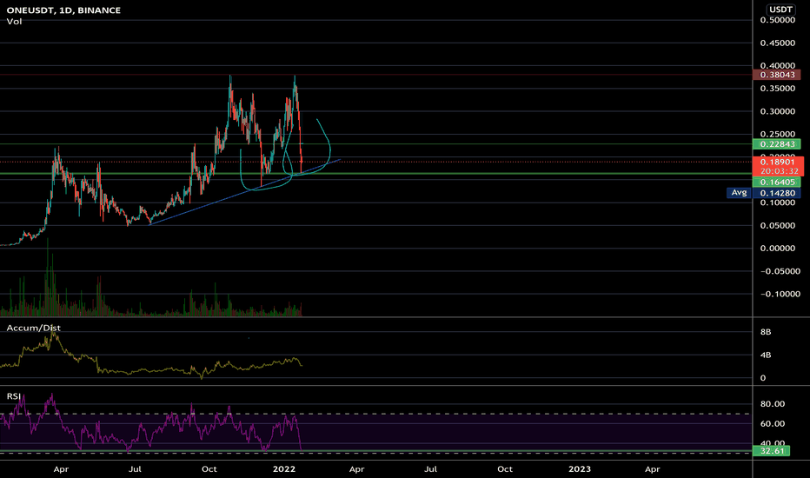Select the Accum/Dist indicator label
This screenshot has height=478, width=810.
[33, 328]
